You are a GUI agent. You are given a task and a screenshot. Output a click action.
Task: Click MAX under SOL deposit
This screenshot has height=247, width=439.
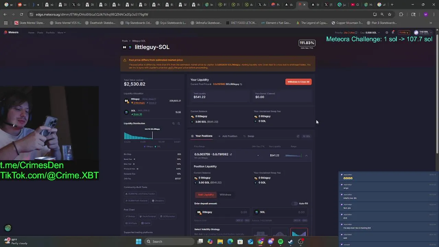305,220
